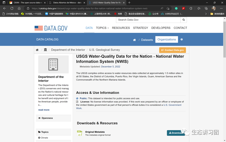Click Download button for Original Metadata

click(x=176, y=133)
